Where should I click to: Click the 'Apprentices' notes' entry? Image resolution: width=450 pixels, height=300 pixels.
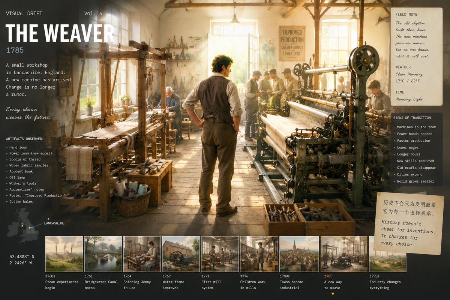[x=25, y=189]
